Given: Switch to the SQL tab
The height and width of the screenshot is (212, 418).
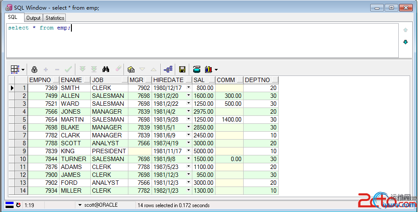Looking at the screenshot, I should pyautogui.click(x=13, y=17).
